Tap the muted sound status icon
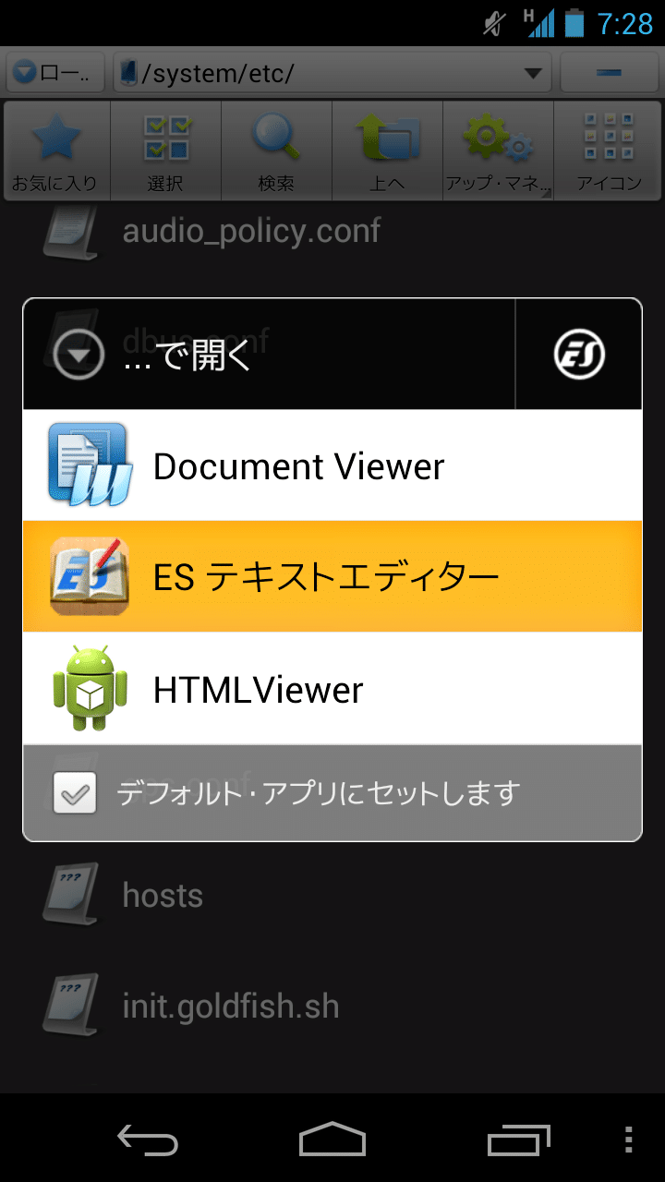 click(495, 24)
